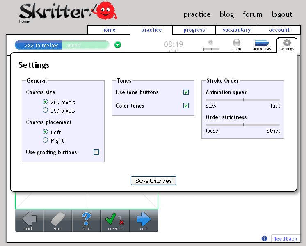Click the top practice link

coord(197,14)
